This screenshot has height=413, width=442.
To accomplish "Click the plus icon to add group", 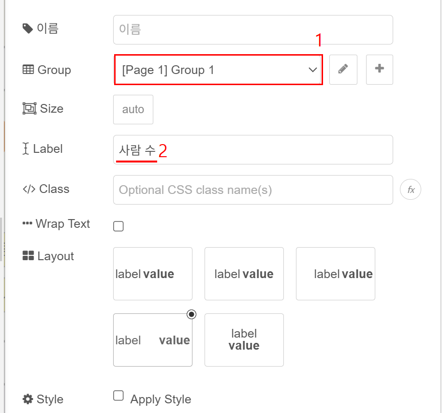I will coord(379,70).
